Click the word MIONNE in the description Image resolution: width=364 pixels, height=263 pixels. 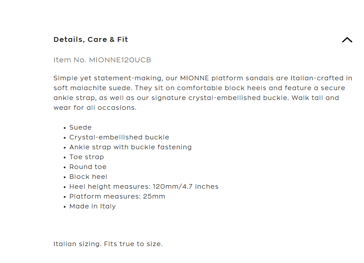click(195, 78)
